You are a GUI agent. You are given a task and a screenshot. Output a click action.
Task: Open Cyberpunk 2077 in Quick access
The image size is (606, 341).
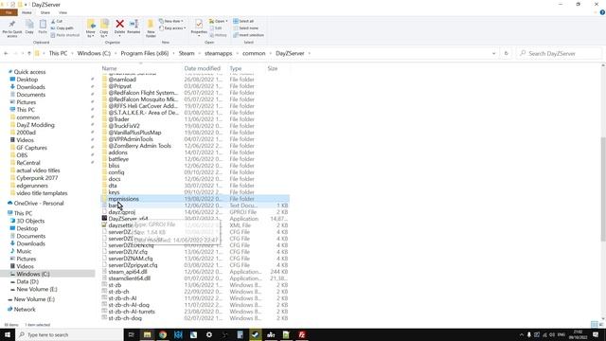[37, 178]
